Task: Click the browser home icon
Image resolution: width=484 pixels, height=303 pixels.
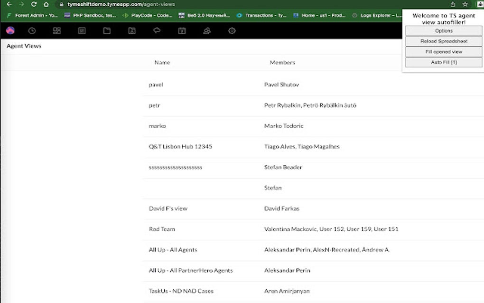Action: pyautogui.click(x=46, y=4)
